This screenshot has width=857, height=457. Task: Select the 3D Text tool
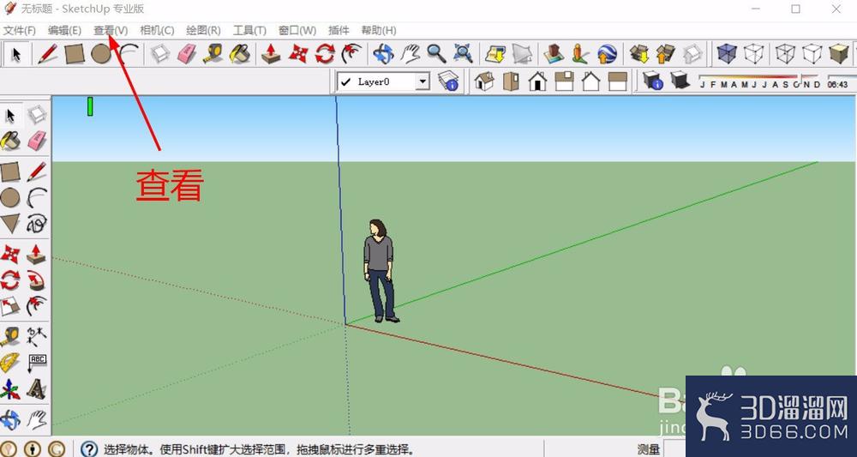pyautogui.click(x=37, y=389)
